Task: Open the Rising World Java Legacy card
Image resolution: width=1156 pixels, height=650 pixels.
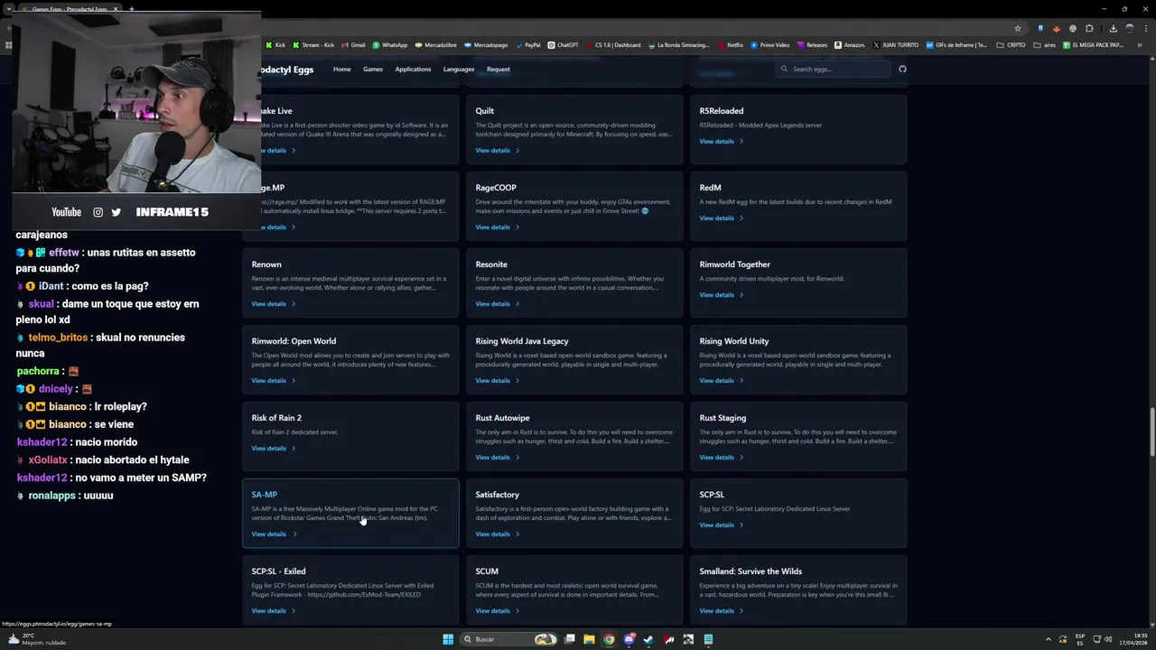Action: [574, 359]
